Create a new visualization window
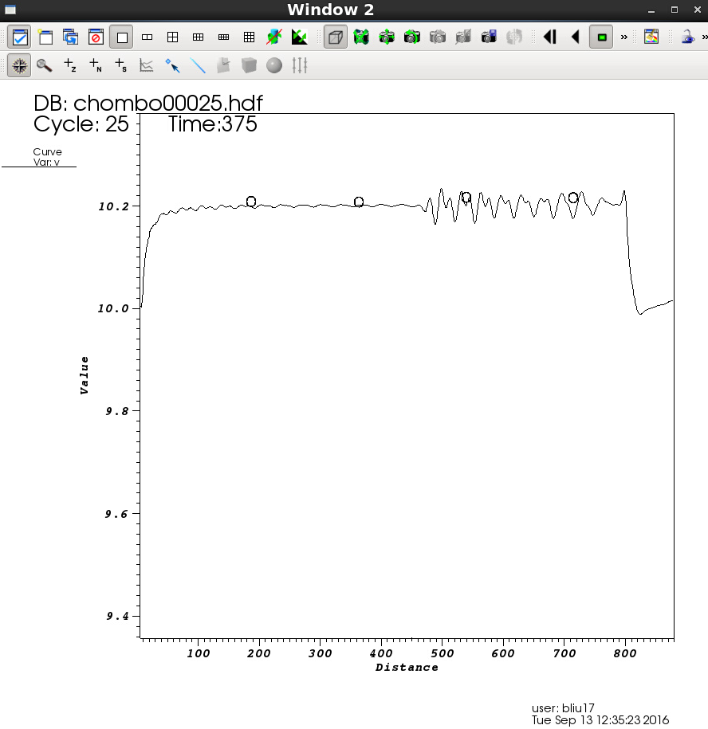The height and width of the screenshot is (729, 708). pyautogui.click(x=45, y=37)
